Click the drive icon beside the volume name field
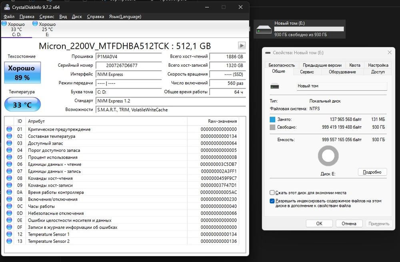 275,86
